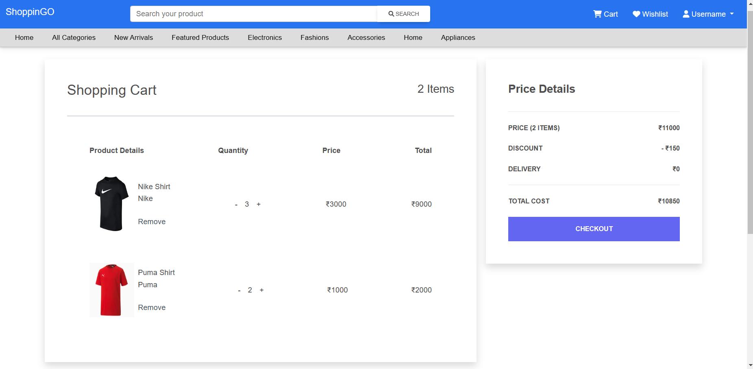753x369 pixels.
Task: Open the Fashions category
Action: 314,37
